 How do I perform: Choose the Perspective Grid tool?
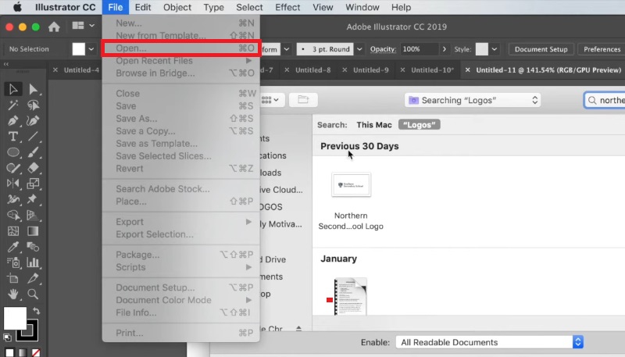point(33,215)
